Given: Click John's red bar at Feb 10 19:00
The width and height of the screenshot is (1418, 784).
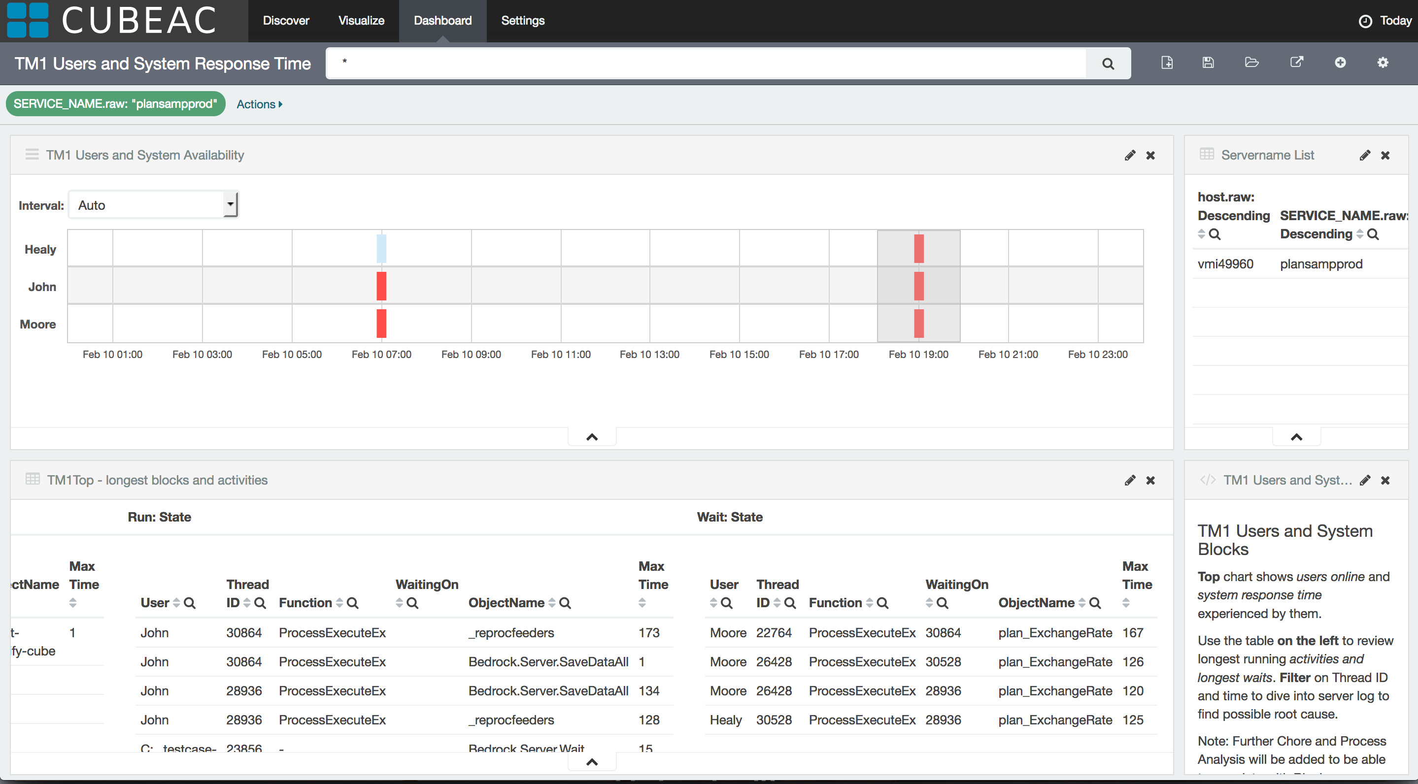Looking at the screenshot, I should [919, 286].
